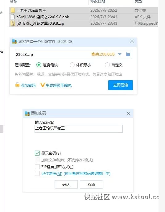Select the 上老王论坛当老王 folder icon
Screen dimensions: 165x212
[13, 10]
